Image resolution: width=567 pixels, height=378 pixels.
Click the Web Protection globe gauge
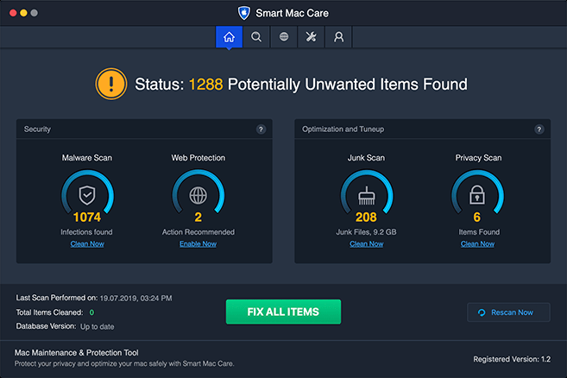(198, 193)
